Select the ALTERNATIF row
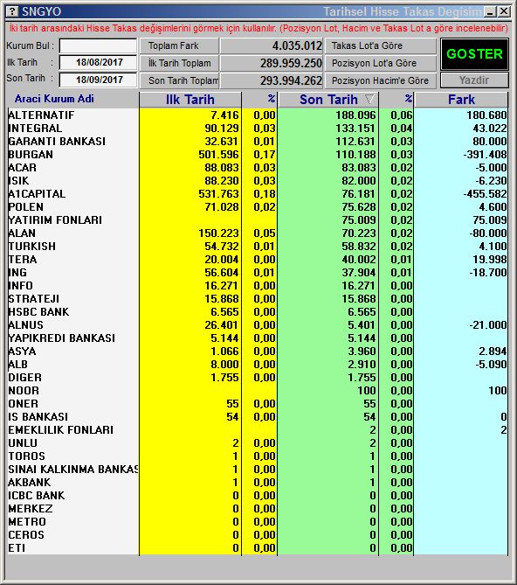517x585 pixels. click(258, 115)
